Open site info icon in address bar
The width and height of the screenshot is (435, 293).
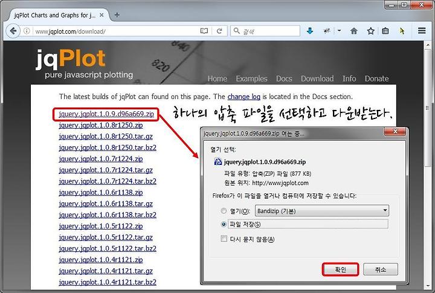pos(27,31)
